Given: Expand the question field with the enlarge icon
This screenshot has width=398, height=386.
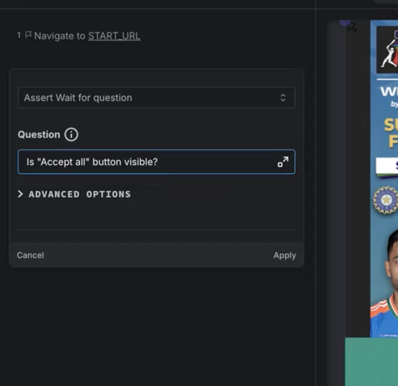Looking at the screenshot, I should (x=282, y=162).
